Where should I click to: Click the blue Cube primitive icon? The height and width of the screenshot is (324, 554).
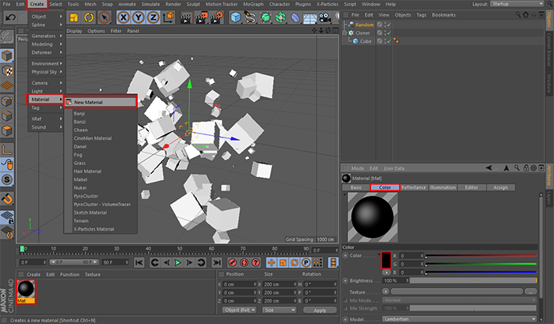pos(236,17)
